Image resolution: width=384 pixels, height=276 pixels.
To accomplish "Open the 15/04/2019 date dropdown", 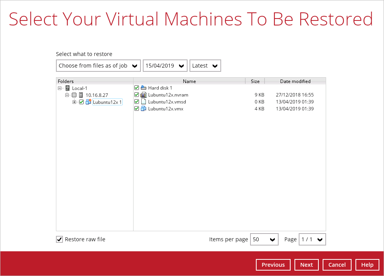I will click(165, 66).
